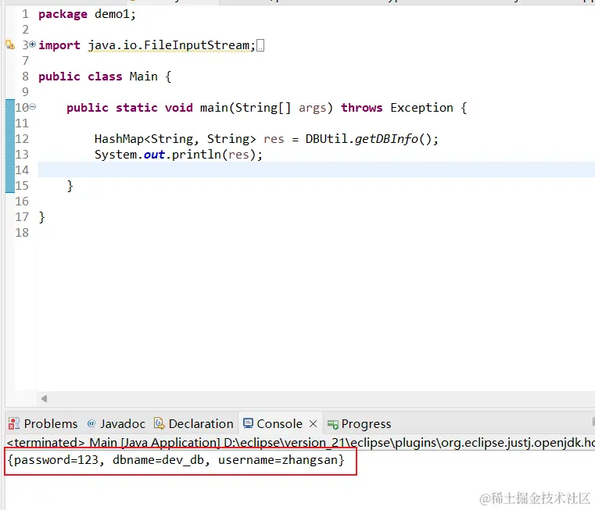The image size is (595, 510).
Task: Click 'password=123' in the console output
Action: coord(56,460)
